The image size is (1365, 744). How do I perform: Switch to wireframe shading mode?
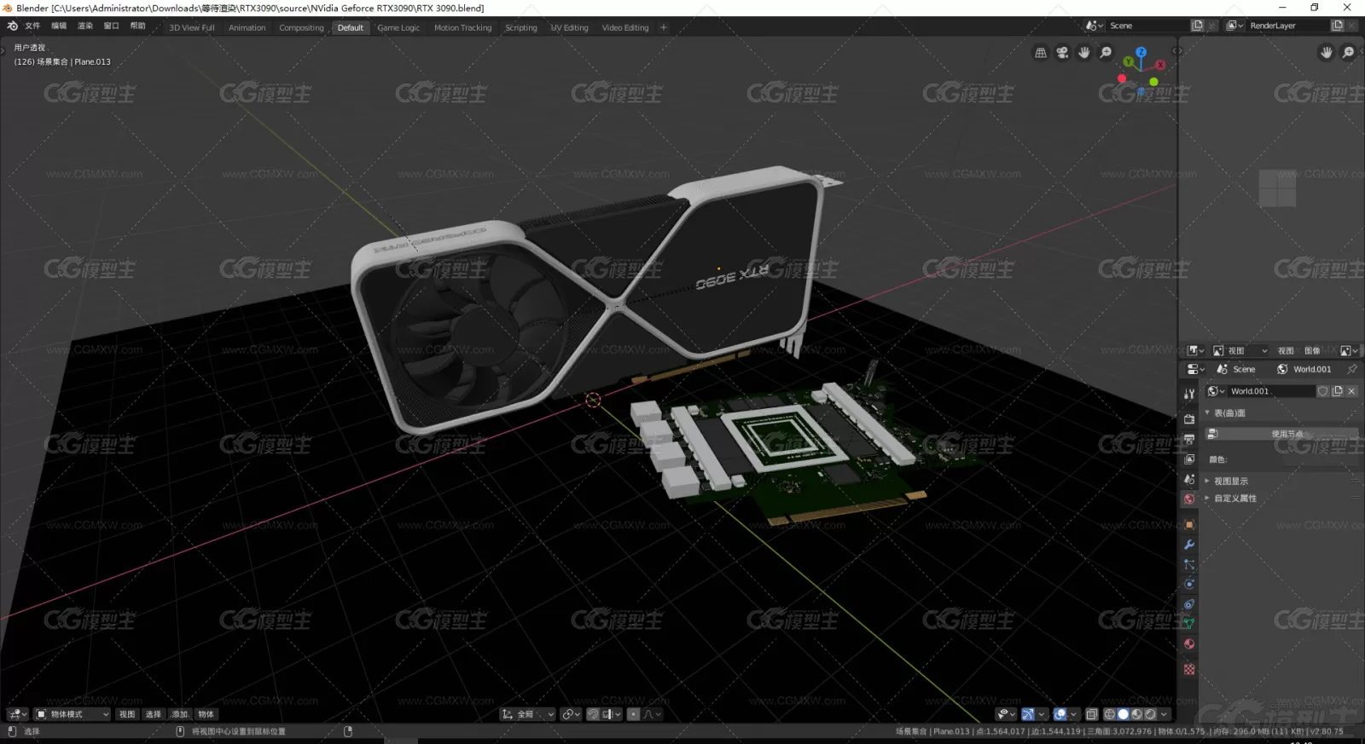(x=1110, y=714)
